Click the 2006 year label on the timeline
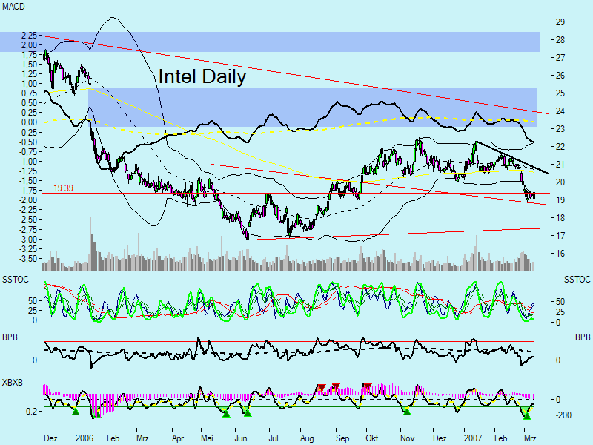The width and height of the screenshot is (593, 445). click(x=85, y=438)
